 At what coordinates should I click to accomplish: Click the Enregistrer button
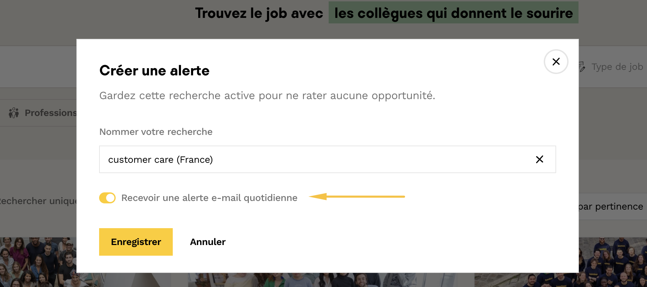point(136,242)
